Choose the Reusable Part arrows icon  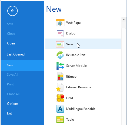tap(60, 55)
